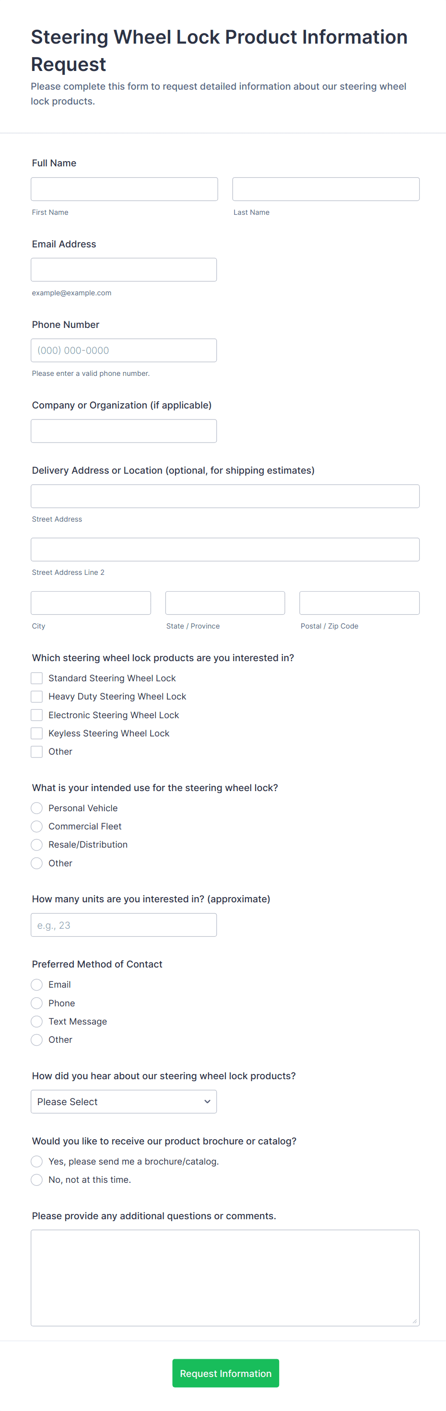Enable Electronic Steering Wheel Lock checkbox

(x=37, y=715)
